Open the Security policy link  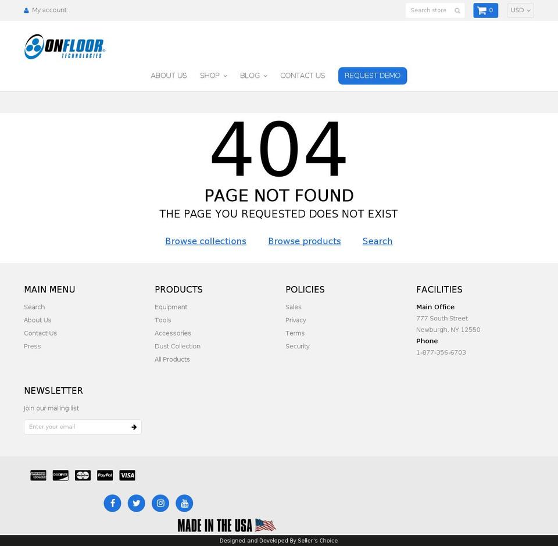coord(297,347)
